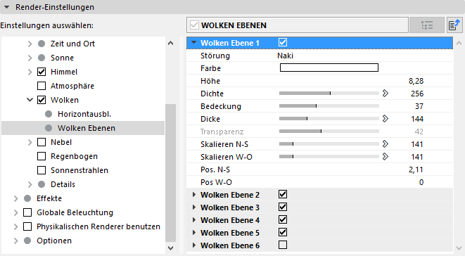Uncheck the Himmel checkbox
The width and height of the screenshot is (465, 256).
pyautogui.click(x=42, y=72)
